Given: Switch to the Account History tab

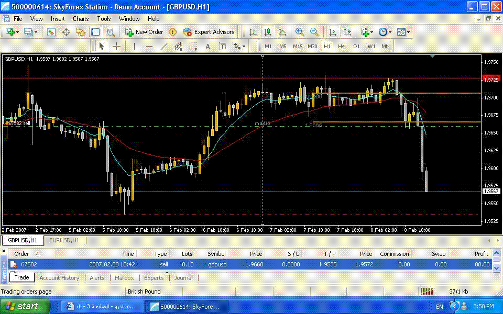Looking at the screenshot, I should [59, 278].
